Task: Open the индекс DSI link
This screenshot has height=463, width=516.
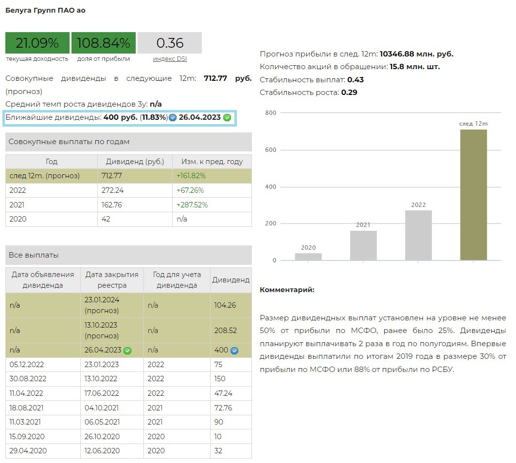Action: pyautogui.click(x=170, y=59)
